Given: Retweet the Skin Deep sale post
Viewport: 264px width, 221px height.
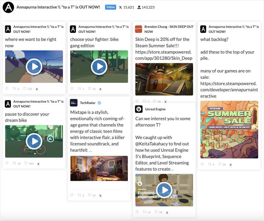Looking at the screenshot, I should click(x=144, y=101).
